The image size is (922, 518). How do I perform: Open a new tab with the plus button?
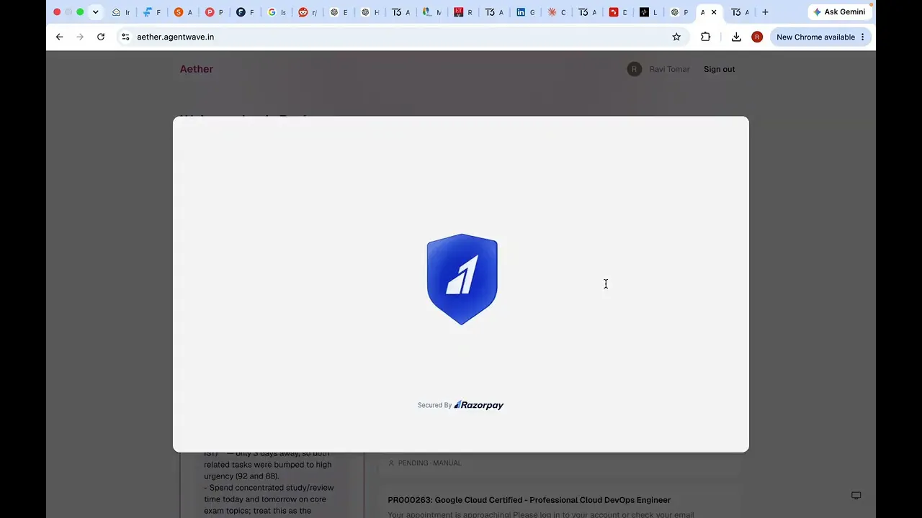point(765,12)
